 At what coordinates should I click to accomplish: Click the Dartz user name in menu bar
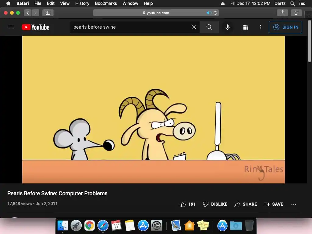coord(280,3)
